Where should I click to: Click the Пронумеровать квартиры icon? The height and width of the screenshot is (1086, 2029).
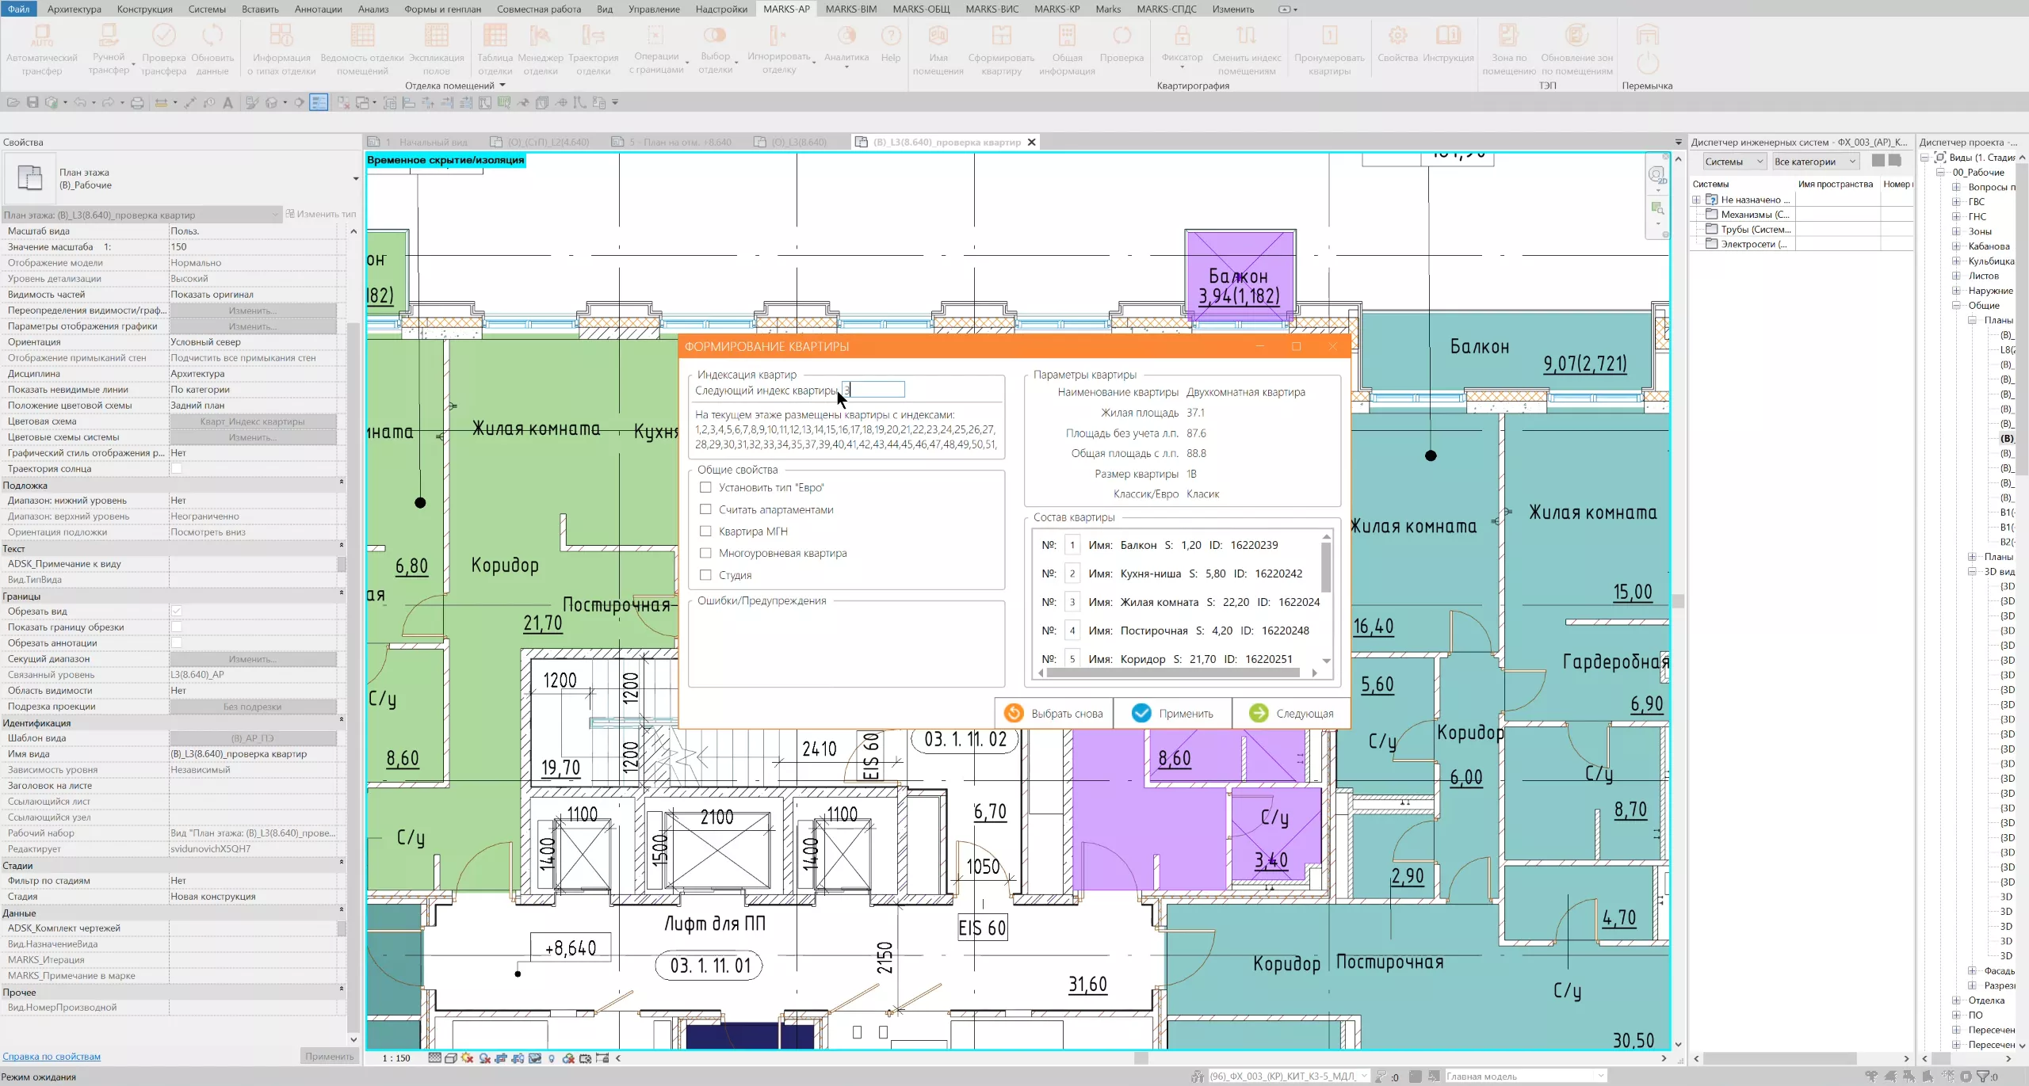tap(1329, 36)
